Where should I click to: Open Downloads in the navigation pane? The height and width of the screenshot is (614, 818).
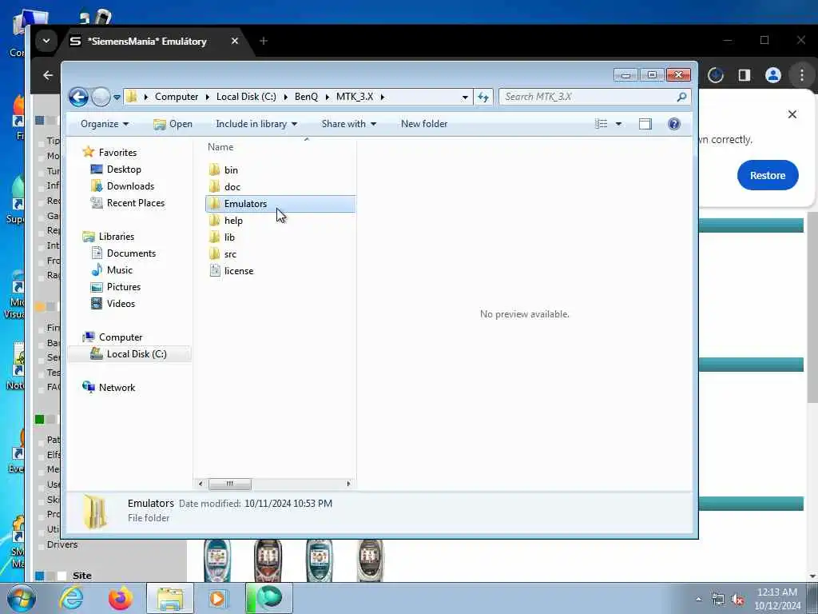pyautogui.click(x=130, y=185)
